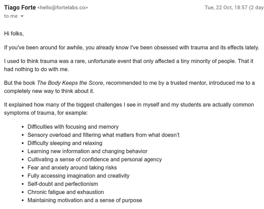Click the hello@fortelabs.co sender address
264x209 pixels.
[63, 8]
